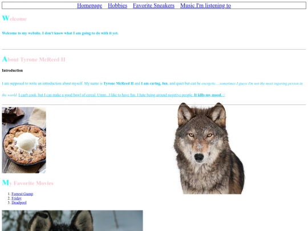Viewport: 308px width, 231px height.
Task: Click the standing wolf cutout image
Action: click(x=209, y=148)
